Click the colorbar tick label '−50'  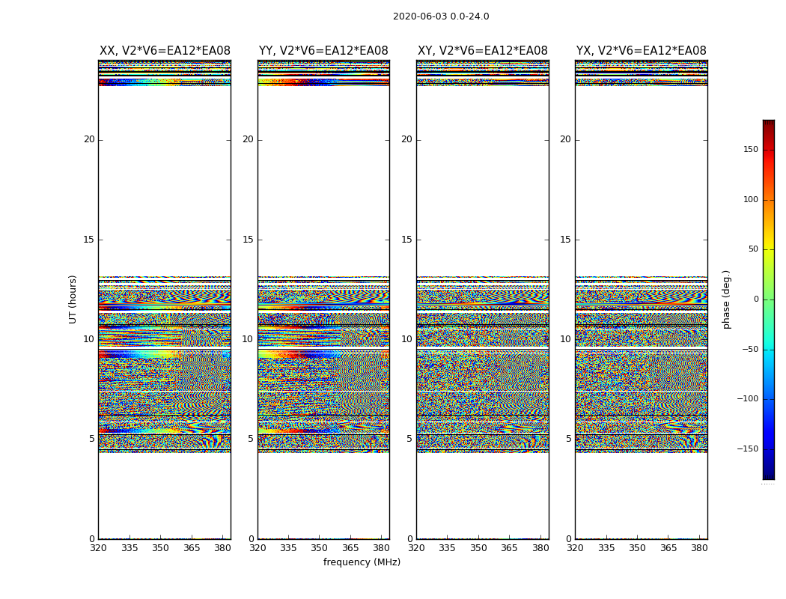[x=750, y=349]
